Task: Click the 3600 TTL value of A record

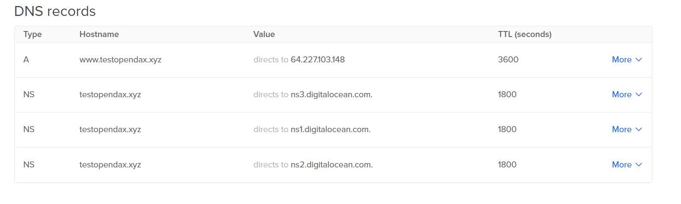Action: (508, 60)
